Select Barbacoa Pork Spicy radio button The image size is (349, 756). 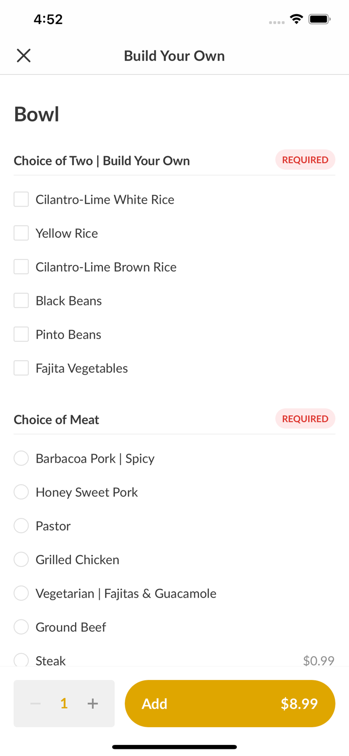pos(21,459)
